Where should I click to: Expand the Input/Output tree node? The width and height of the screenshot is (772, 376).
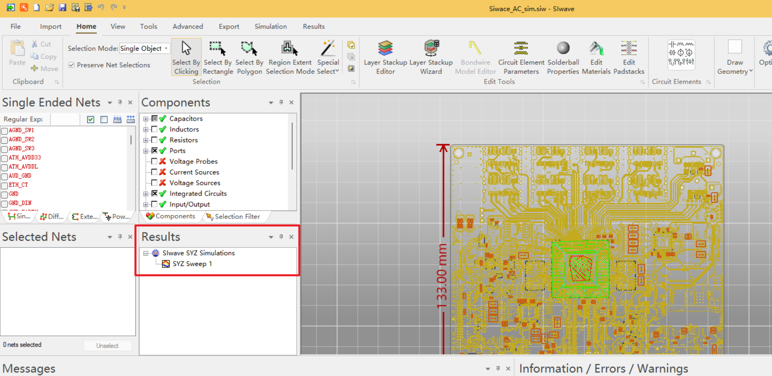click(146, 204)
